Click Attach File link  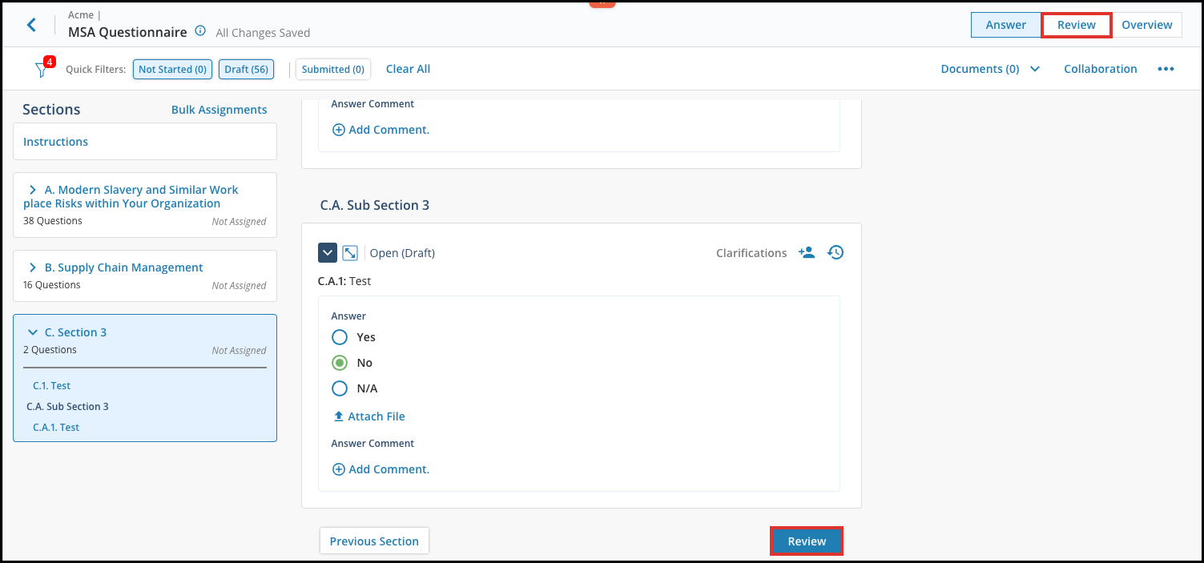pyautogui.click(x=377, y=416)
